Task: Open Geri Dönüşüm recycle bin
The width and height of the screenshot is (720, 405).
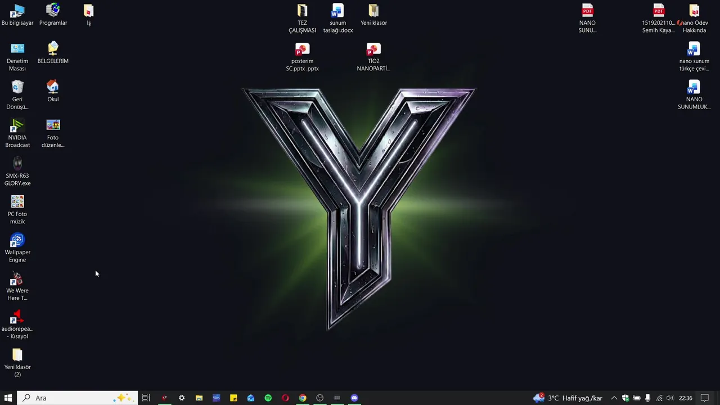Action: (17, 95)
